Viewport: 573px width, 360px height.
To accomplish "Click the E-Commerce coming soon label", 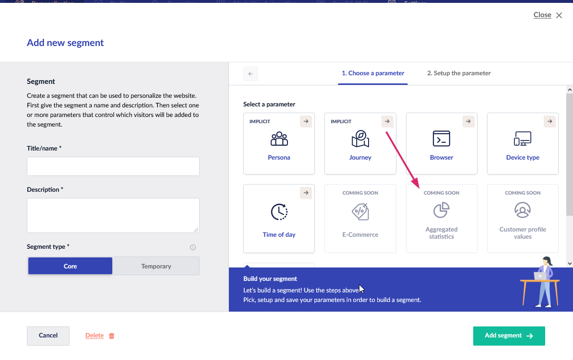I will click(x=360, y=234).
